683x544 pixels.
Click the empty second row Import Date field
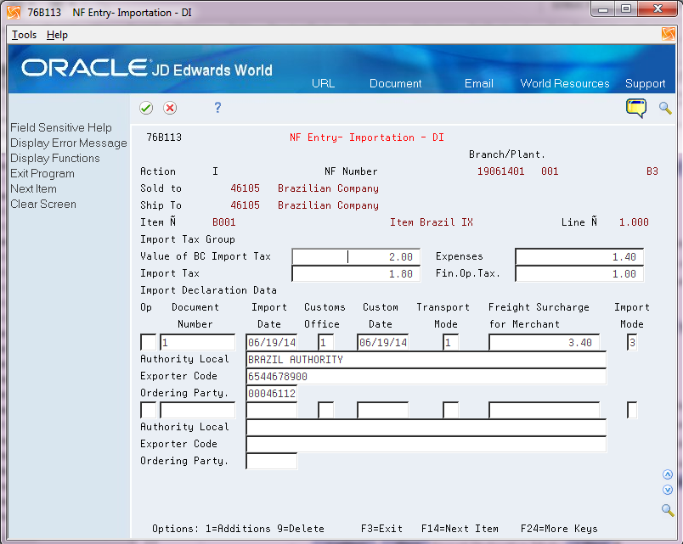pos(271,410)
